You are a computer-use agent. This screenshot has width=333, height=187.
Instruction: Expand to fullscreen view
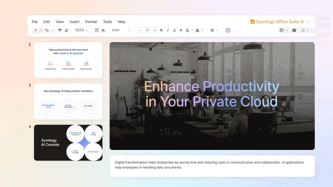(303, 30)
